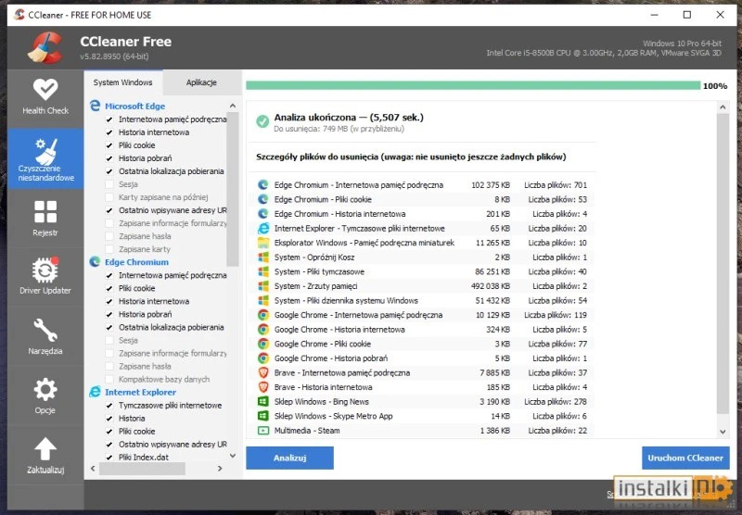742x515 pixels.
Task: Click the green analysis progress bar
Action: point(472,85)
